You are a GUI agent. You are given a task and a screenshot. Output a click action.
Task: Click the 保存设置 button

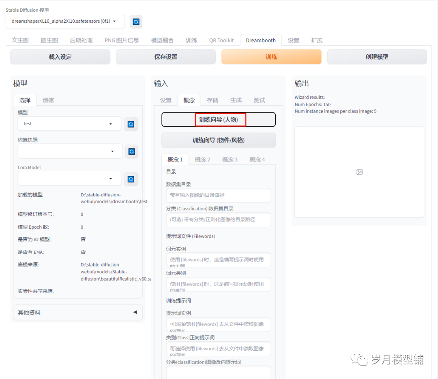(x=165, y=57)
